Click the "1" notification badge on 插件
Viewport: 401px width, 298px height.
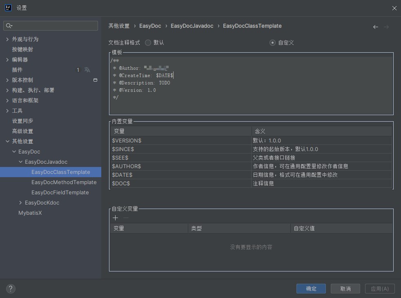tap(78, 69)
